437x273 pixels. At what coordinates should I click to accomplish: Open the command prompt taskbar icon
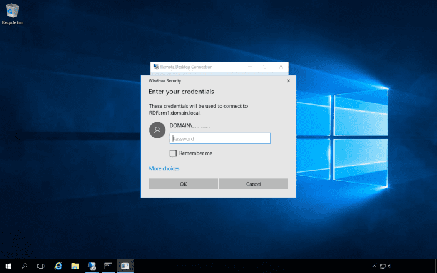[109, 266]
